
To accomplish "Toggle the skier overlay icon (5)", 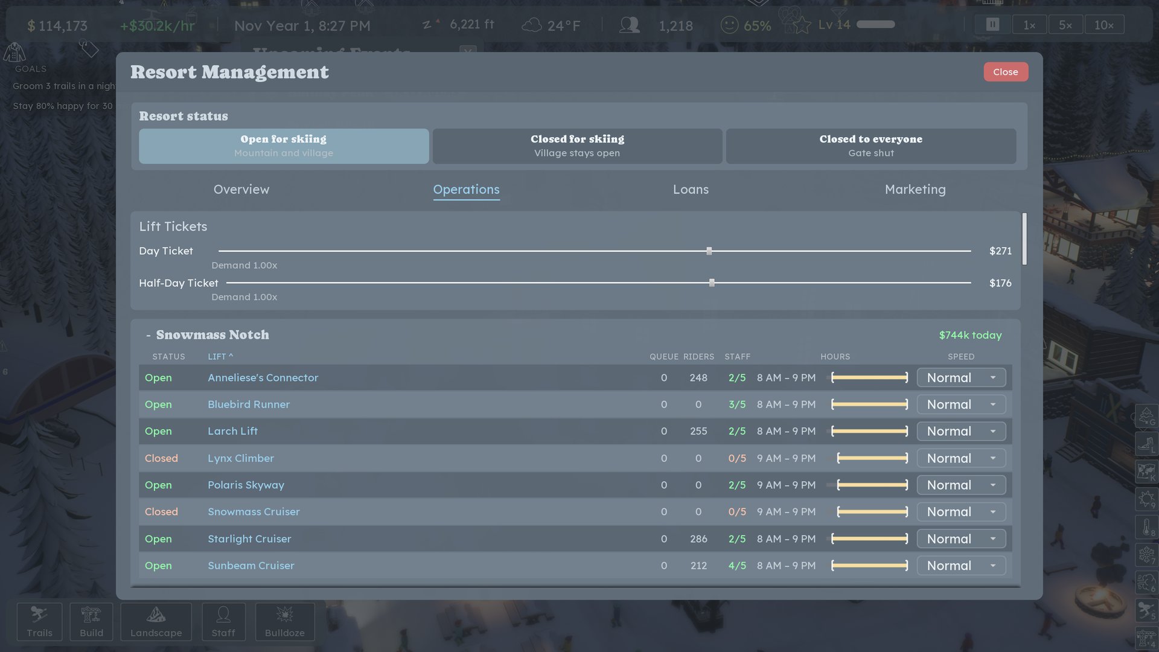I will click(1146, 610).
